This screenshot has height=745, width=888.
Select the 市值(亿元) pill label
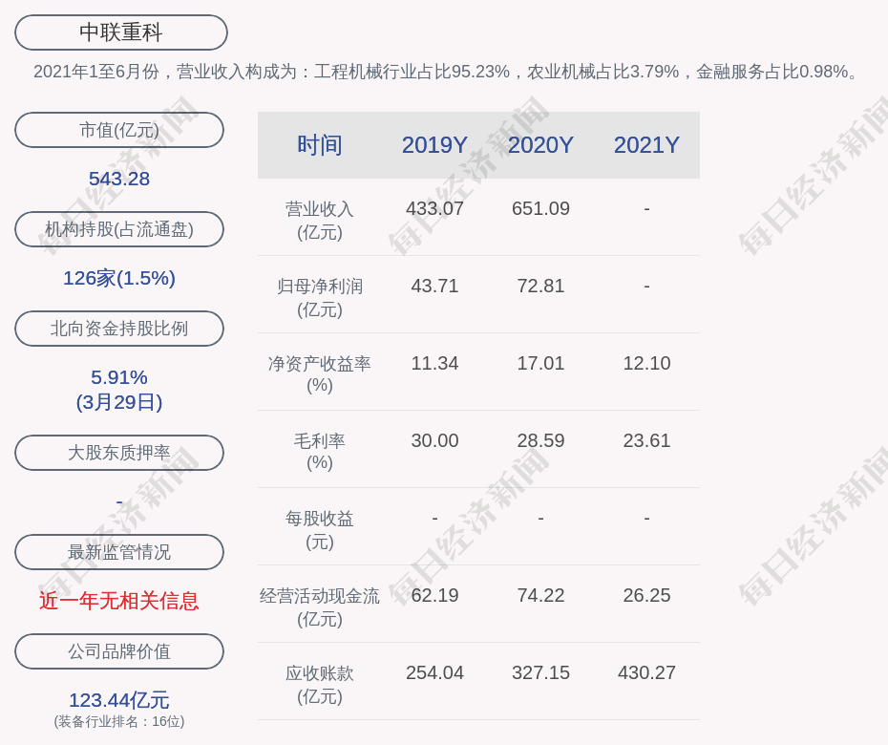[119, 130]
